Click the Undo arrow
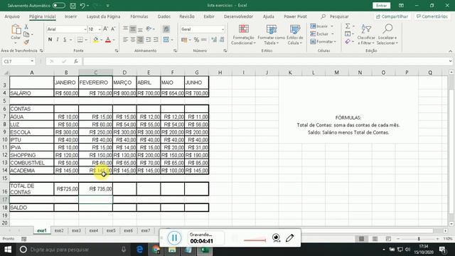The width and height of the screenshot is (455, 256). [x=82, y=6]
